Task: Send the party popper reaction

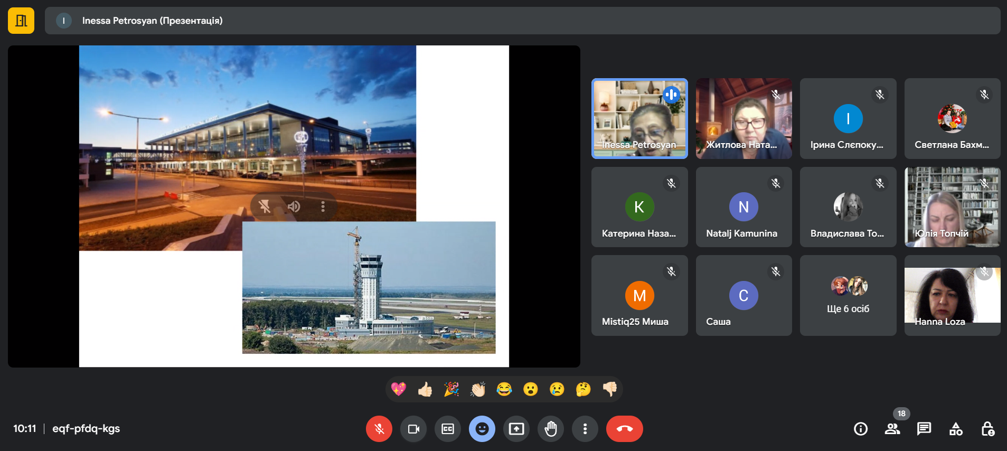Action: tap(451, 390)
